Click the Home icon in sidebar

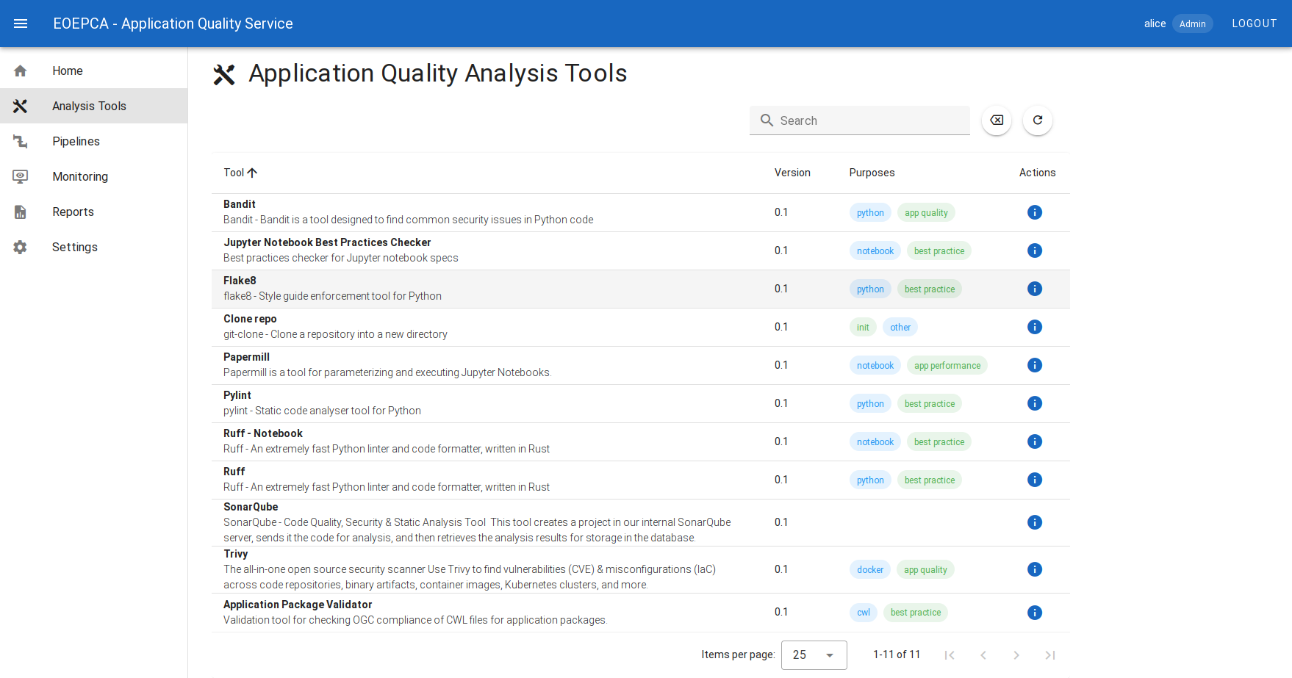(x=21, y=71)
